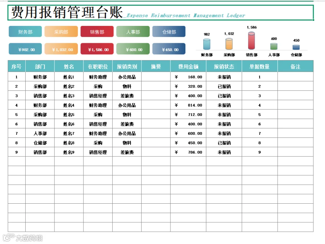
Task: Select the 费用金额 column header
Action: pyautogui.click(x=188, y=66)
